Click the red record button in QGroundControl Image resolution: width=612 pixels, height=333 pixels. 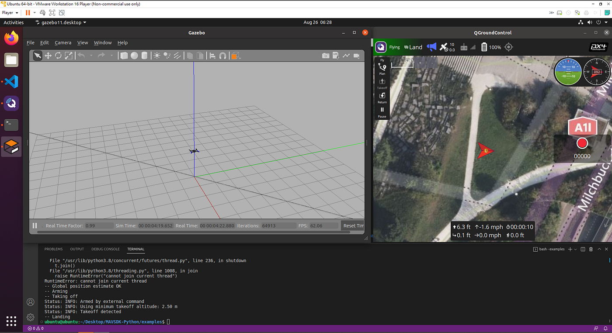tap(582, 143)
